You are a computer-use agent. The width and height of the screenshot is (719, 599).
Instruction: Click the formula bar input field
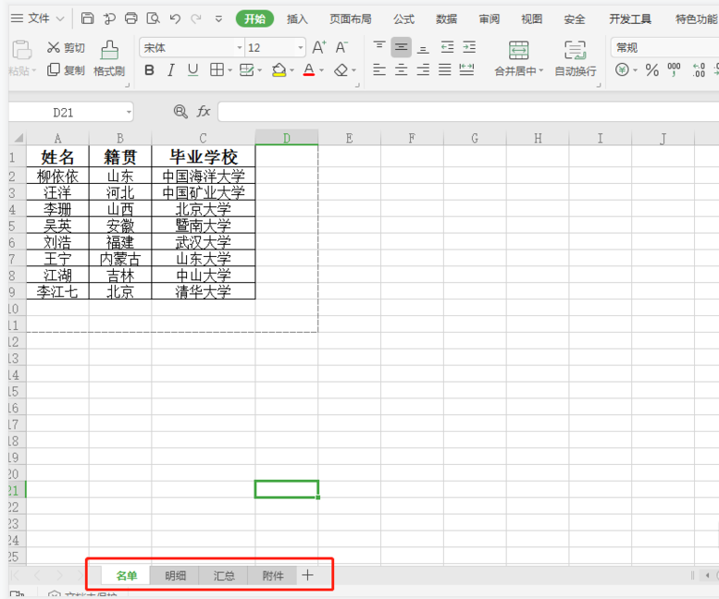click(468, 112)
